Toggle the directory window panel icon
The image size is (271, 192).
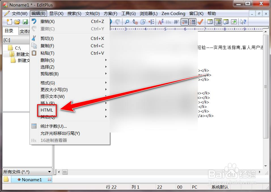[x=218, y=22]
